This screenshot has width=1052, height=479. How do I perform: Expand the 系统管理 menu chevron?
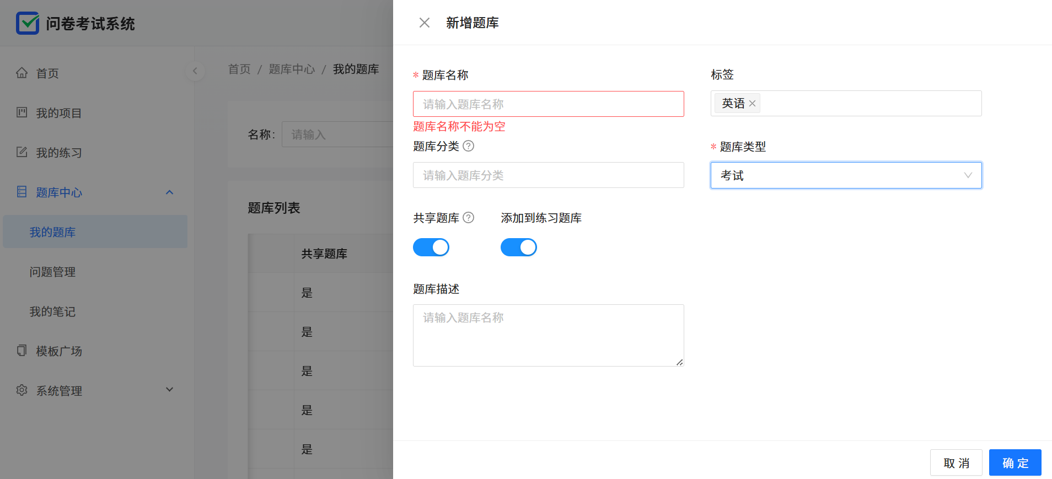click(170, 390)
